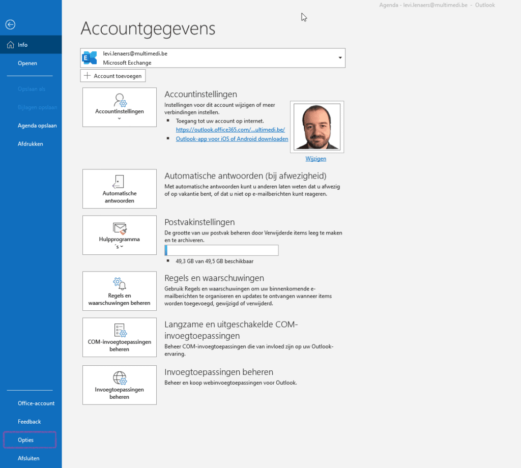Expand the Hulpprogramma's chevron
Image resolution: width=521 pixels, height=468 pixels.
tap(122, 246)
